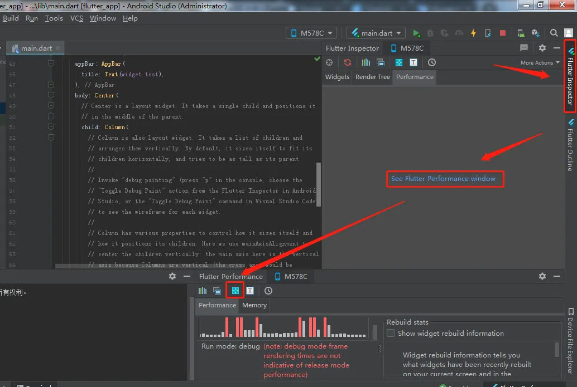Image resolution: width=577 pixels, height=387 pixels.
Task: Open the Device File Explorer side button
Action: click(x=570, y=341)
